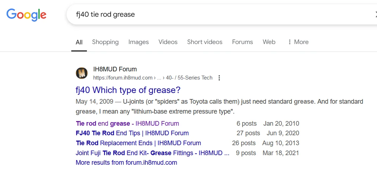Select the Web tab
The width and height of the screenshot is (377, 175).
[269, 42]
